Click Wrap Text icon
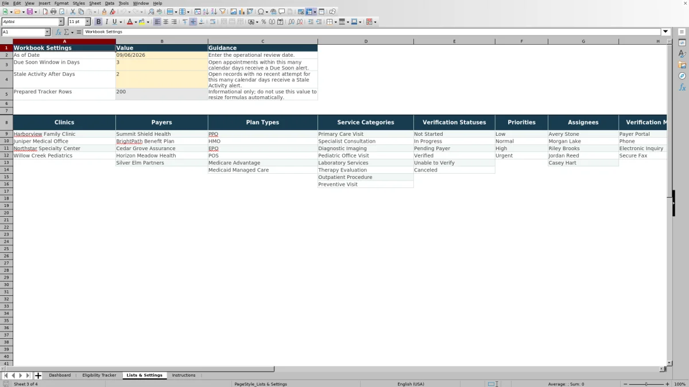The image size is (689, 387). [x=212, y=22]
